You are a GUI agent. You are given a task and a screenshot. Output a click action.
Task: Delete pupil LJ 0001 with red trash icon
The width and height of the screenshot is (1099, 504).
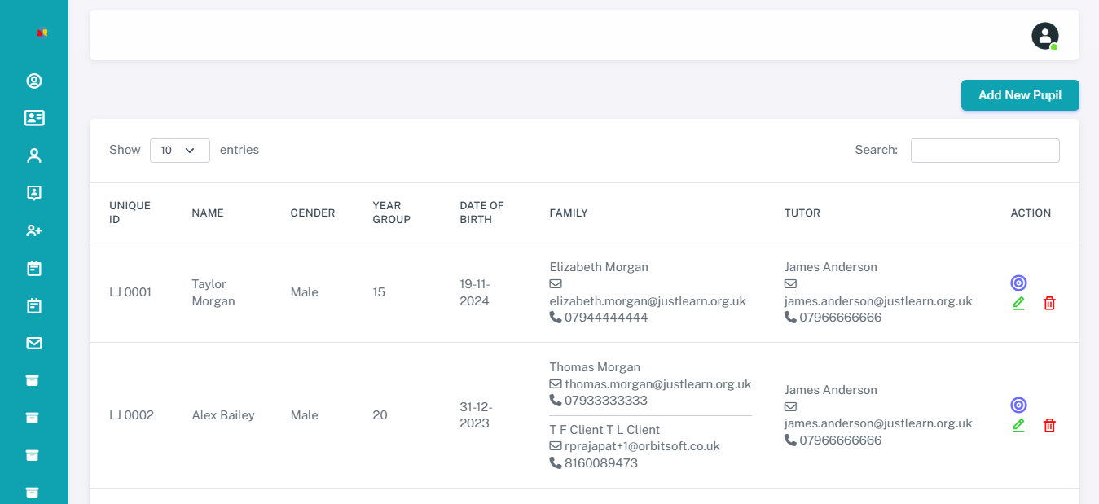[1049, 304]
